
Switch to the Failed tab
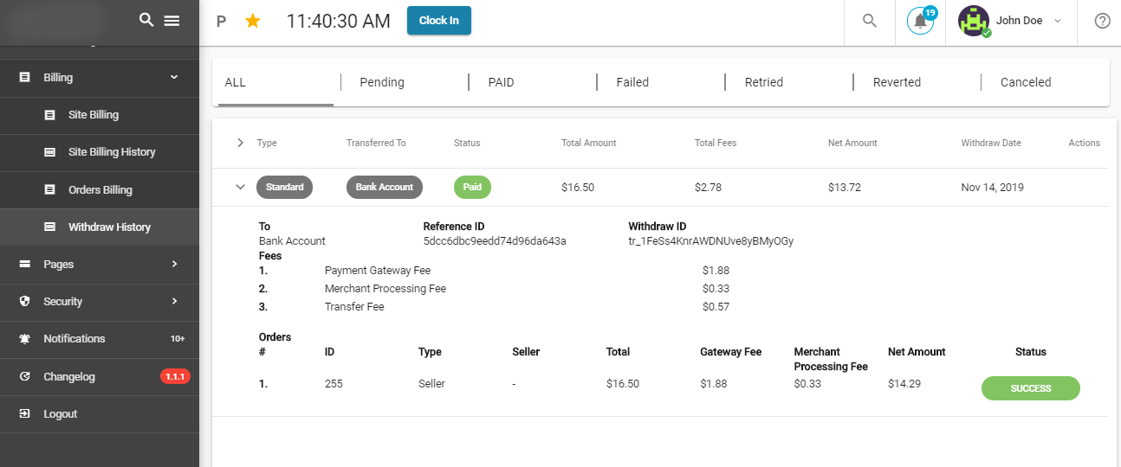point(632,82)
